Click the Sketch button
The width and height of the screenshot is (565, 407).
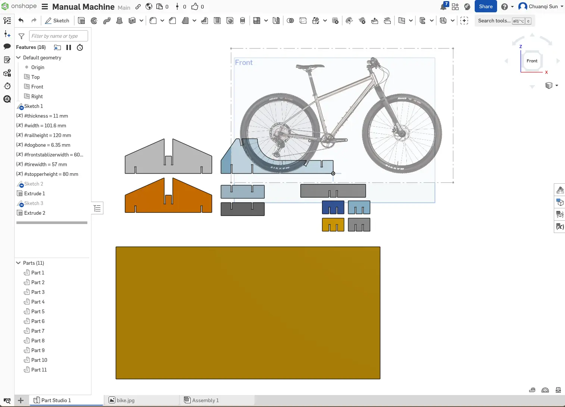pos(57,21)
